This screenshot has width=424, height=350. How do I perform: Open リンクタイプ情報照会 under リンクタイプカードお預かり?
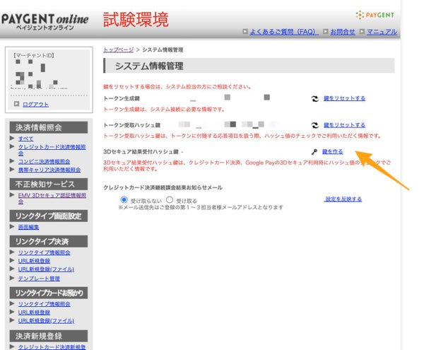(44, 304)
